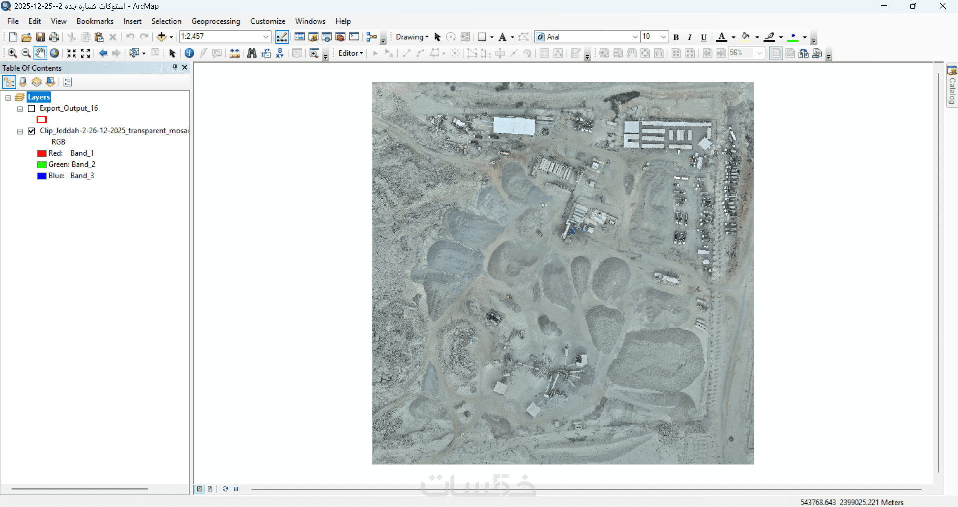Select the Zoom Out tool

26,53
